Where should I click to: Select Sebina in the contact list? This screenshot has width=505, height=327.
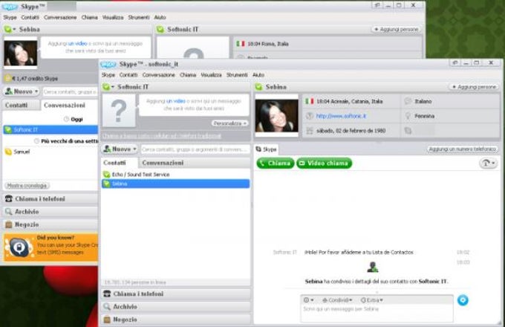(175, 184)
